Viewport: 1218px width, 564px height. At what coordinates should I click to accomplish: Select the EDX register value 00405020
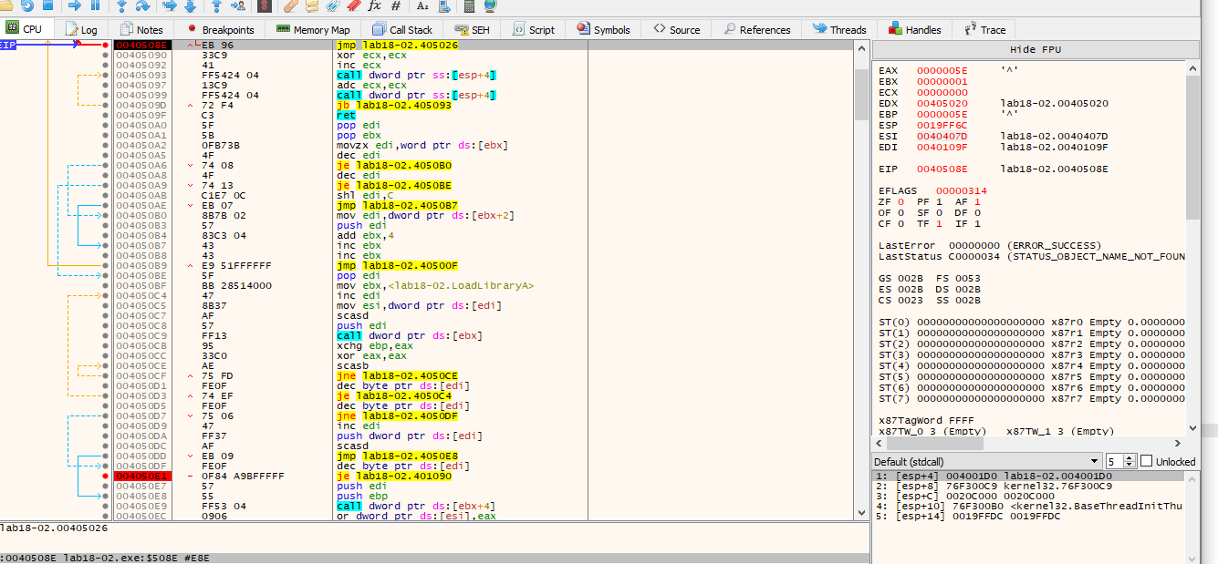coord(942,103)
